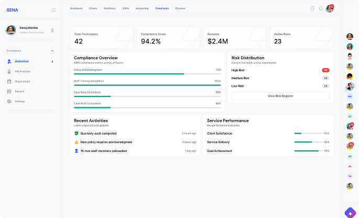Open the AI assistant sparkle button

350,213
